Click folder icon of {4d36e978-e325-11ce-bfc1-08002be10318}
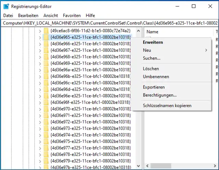This screenshot has width=219, height=170. 46,155
